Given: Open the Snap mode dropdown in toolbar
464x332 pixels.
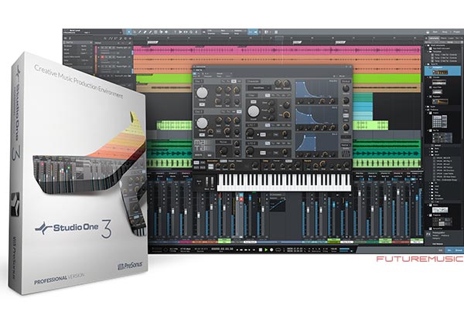Looking at the screenshot, I should click(240, 30).
